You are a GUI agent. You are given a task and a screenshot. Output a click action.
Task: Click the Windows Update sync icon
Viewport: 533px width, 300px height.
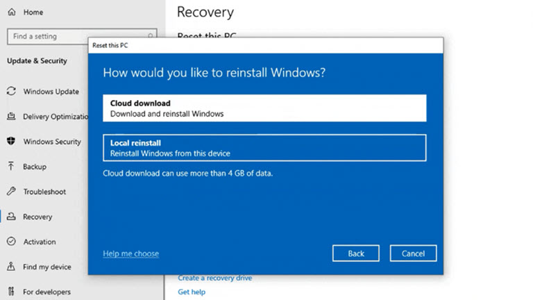pyautogui.click(x=11, y=91)
